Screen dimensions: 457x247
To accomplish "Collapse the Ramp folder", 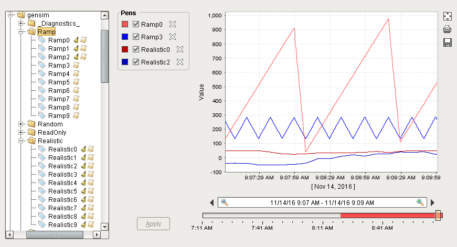I will tap(21, 32).
